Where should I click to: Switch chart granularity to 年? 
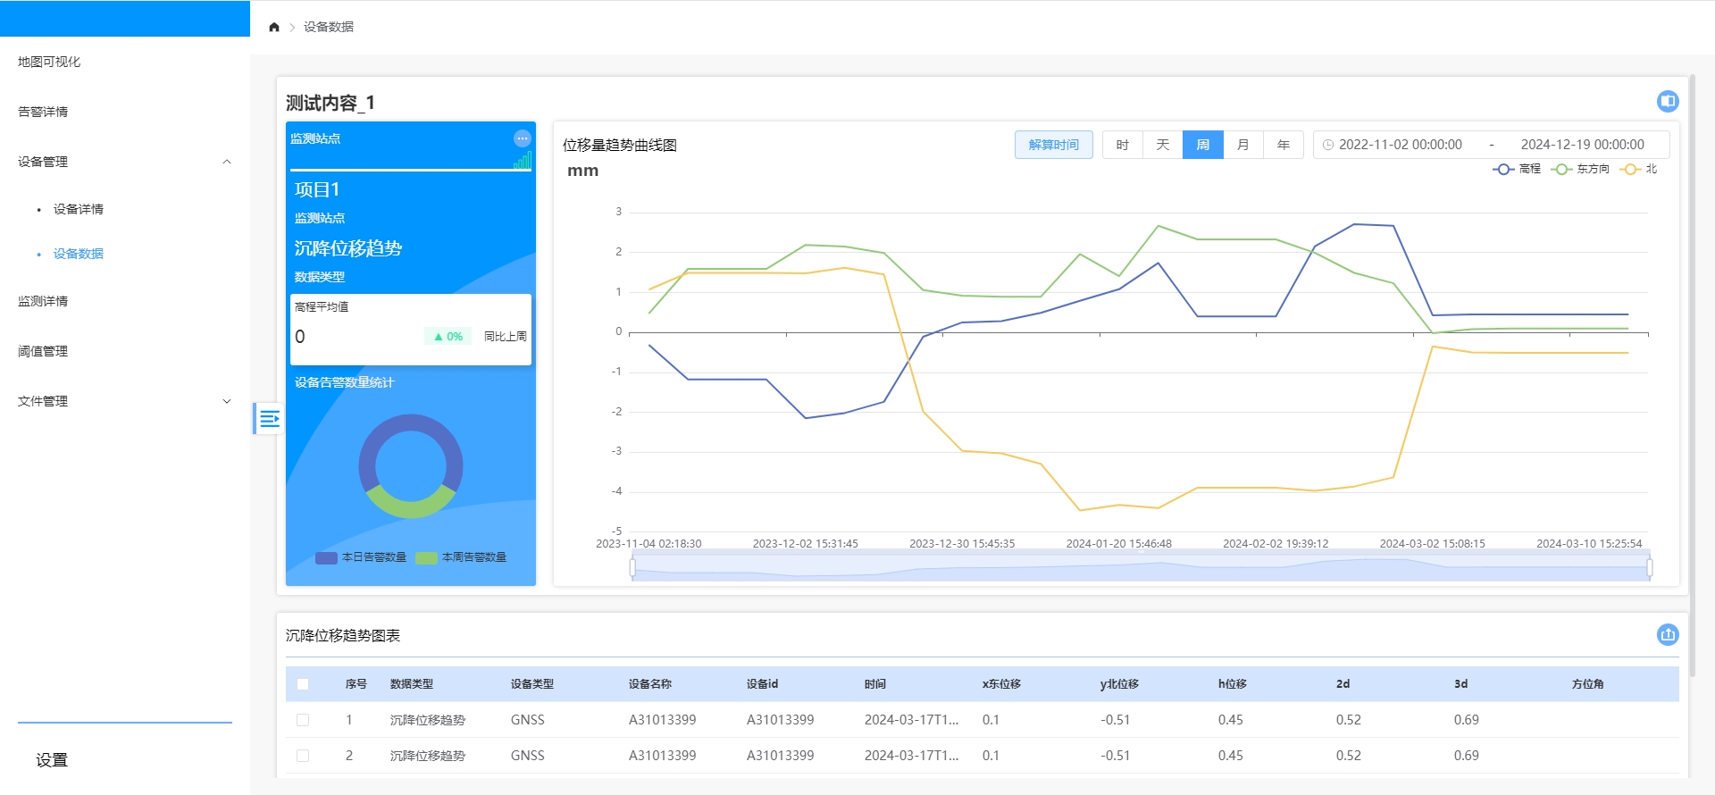1284,145
